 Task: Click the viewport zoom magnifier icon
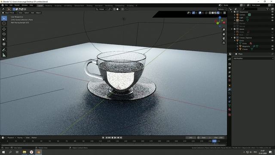coord(223,30)
